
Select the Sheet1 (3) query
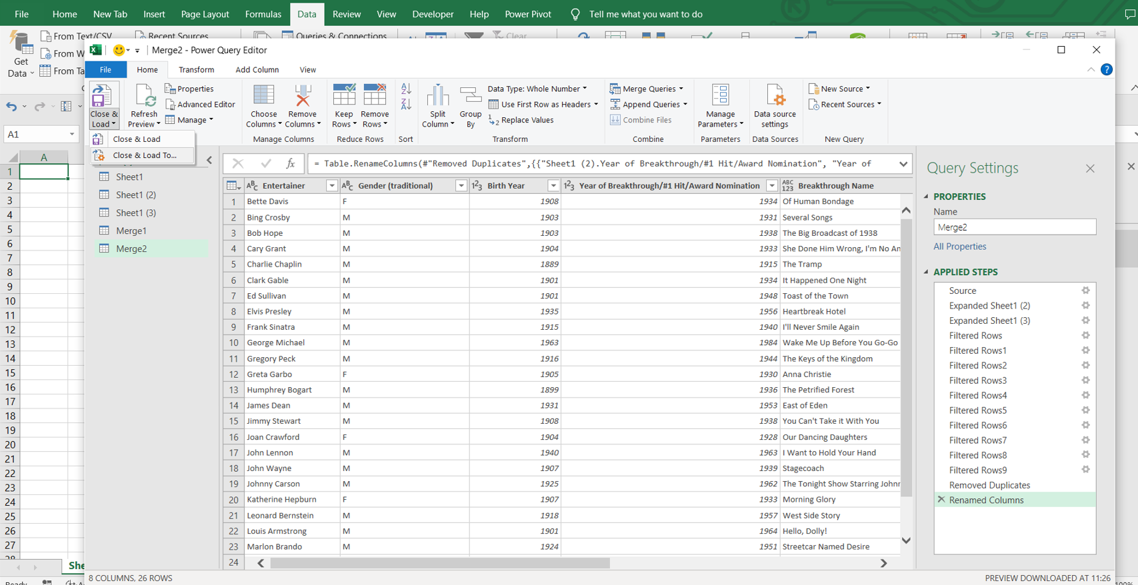coord(136,213)
